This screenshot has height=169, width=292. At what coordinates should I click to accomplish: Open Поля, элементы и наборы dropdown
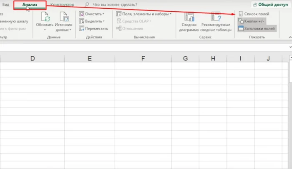point(170,14)
